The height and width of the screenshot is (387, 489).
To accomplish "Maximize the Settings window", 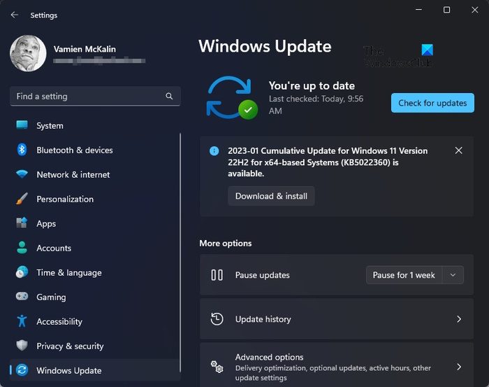I will pyautogui.click(x=446, y=10).
